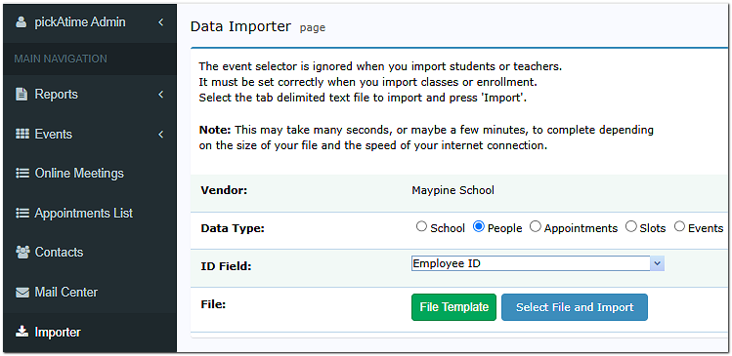
Task: Select the Events data type radio
Action: [x=680, y=227]
